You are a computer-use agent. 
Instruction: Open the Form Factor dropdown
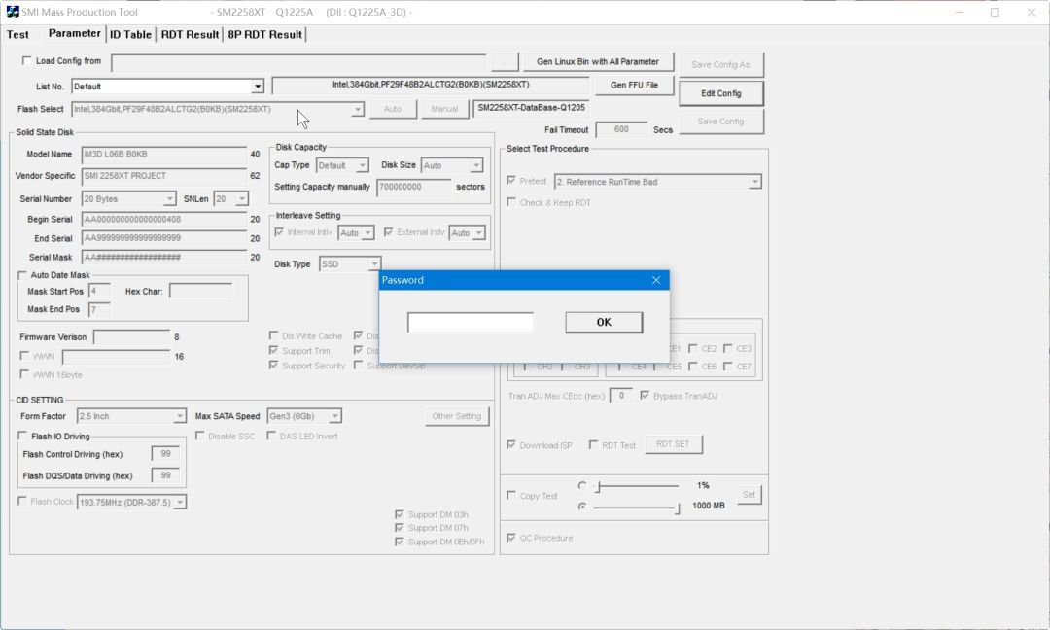(x=180, y=416)
